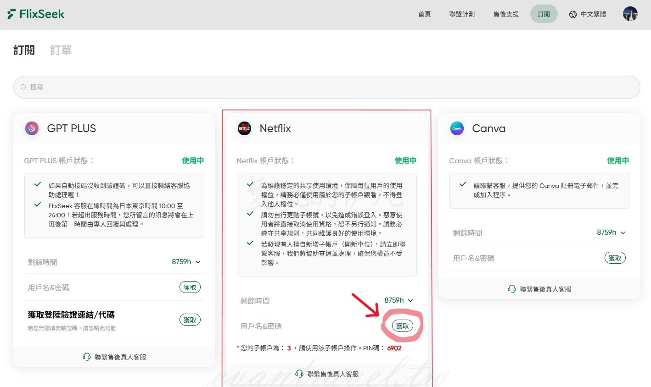Viewport: 651px width, 387px height.
Task: Open 售後支援 navigation item
Action: click(x=506, y=14)
